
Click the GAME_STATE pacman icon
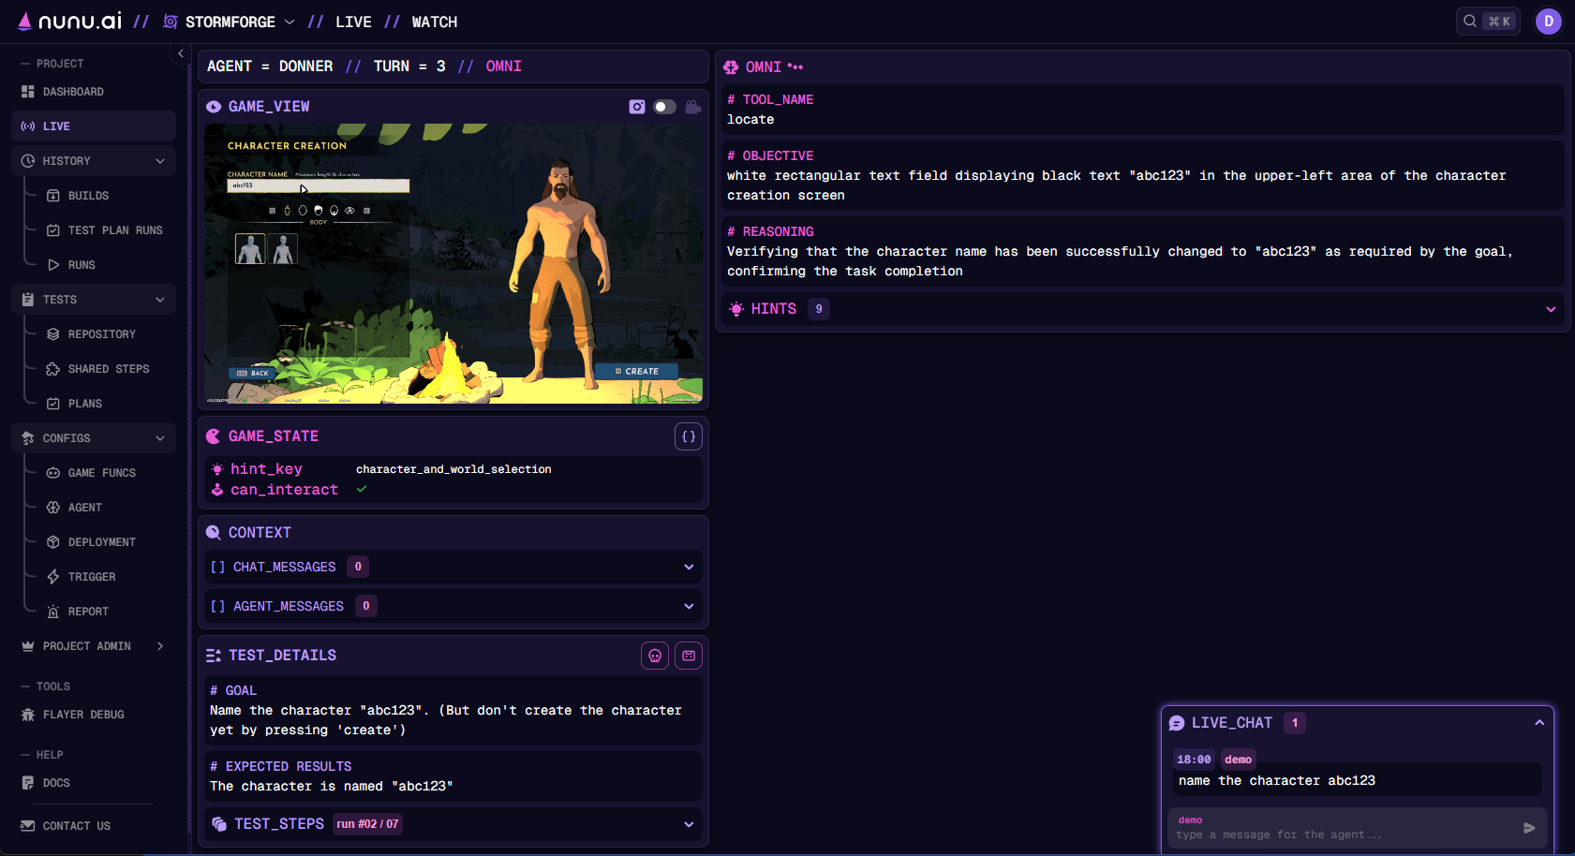coord(214,436)
